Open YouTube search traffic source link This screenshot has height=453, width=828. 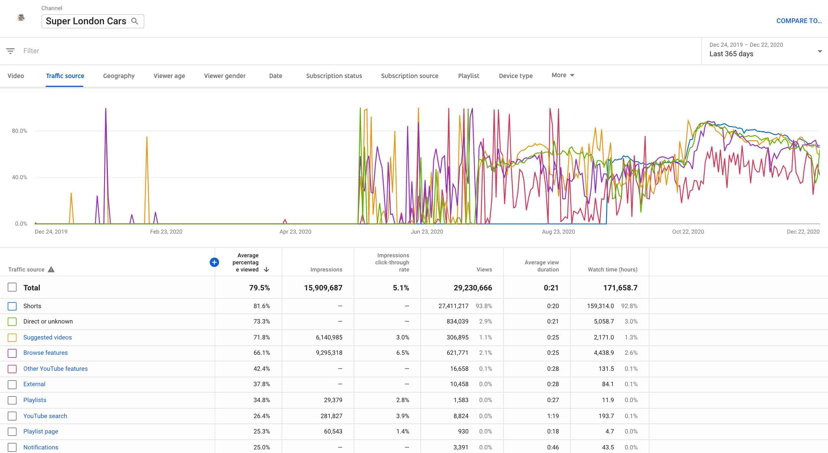point(45,416)
